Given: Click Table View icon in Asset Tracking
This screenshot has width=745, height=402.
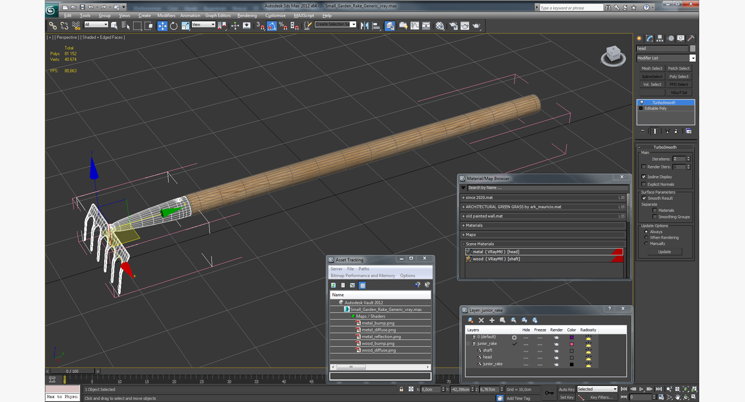Looking at the screenshot, I should point(362,285).
